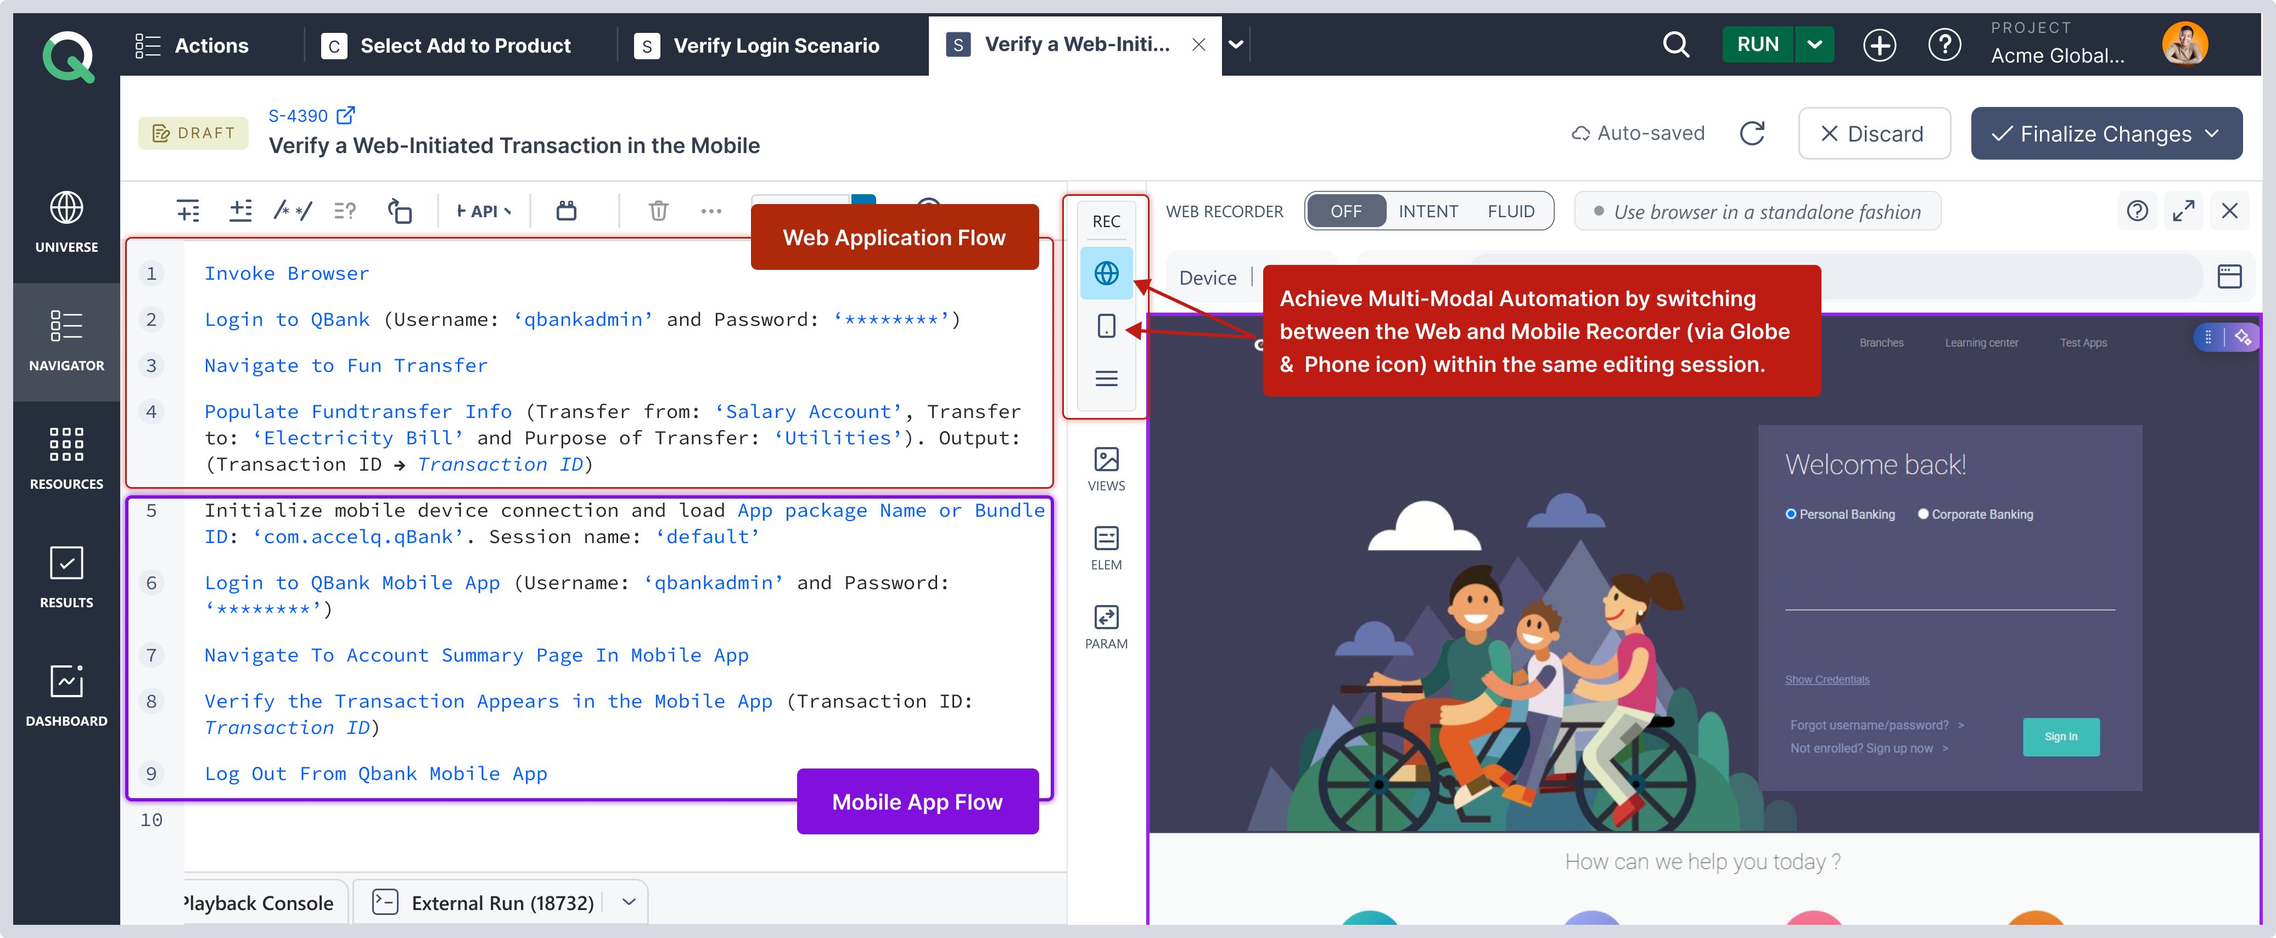
Task: Click the Learning center nav link
Action: pyautogui.click(x=1981, y=343)
